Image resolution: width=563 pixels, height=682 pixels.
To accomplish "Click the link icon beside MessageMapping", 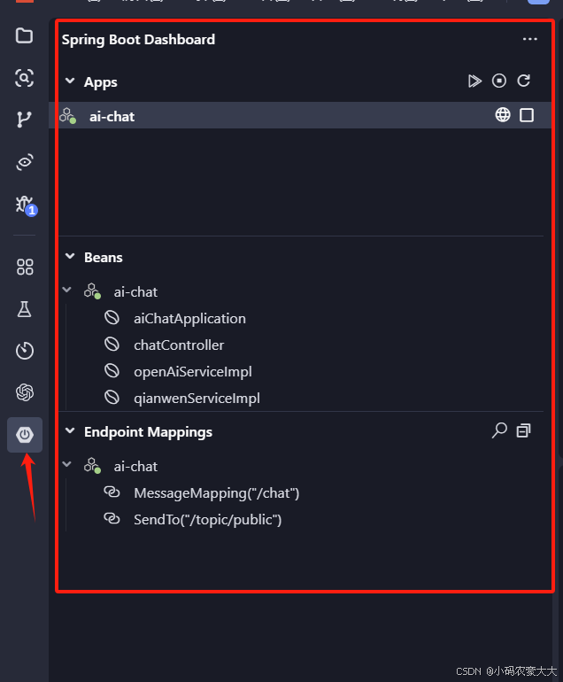I will click(x=112, y=492).
